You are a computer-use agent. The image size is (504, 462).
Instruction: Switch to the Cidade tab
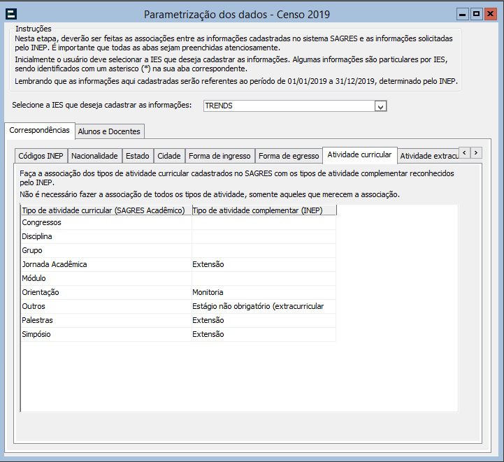click(x=168, y=156)
